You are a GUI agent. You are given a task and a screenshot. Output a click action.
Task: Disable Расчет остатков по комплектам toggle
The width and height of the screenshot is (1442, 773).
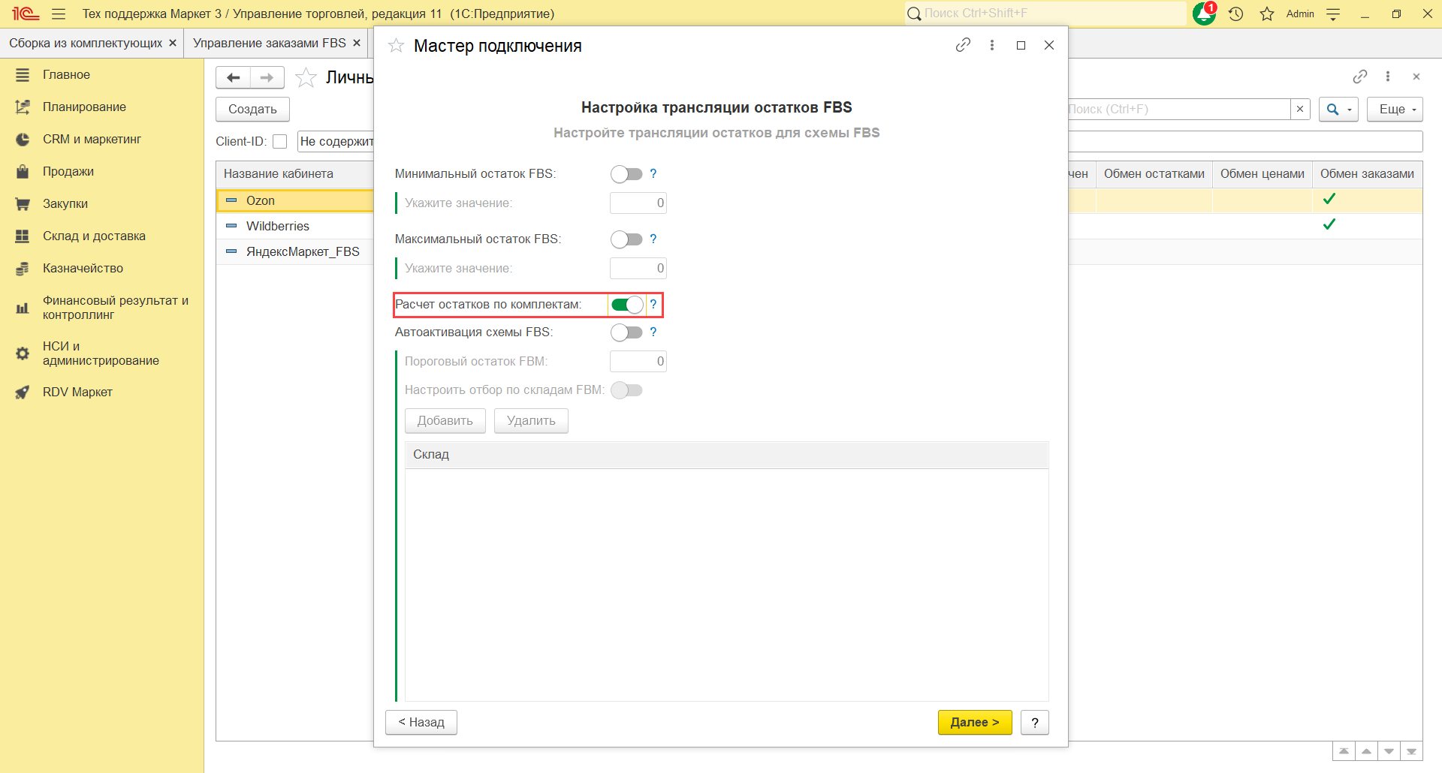tap(626, 305)
